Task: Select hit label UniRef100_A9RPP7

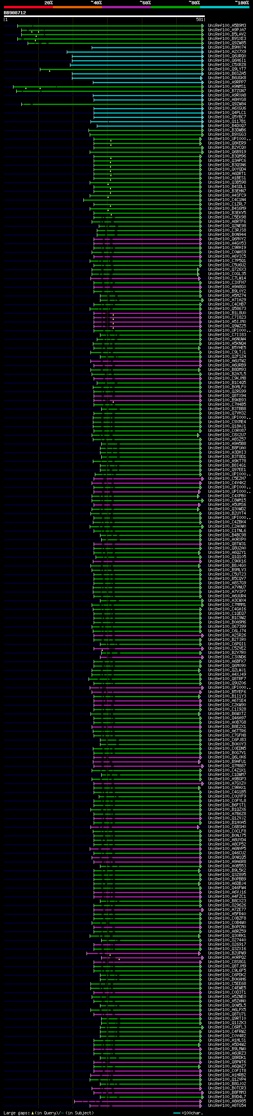Action: [x=227, y=82]
